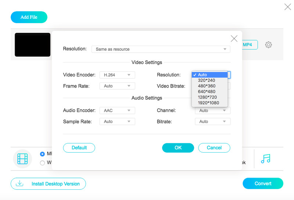
Task: Open the audio Channel dropdown
Action: [212, 111]
